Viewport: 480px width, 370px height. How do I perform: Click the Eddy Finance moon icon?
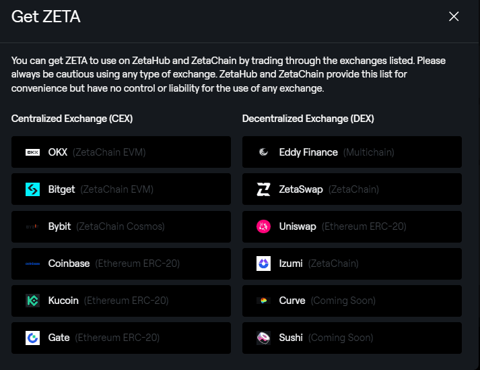(x=263, y=152)
